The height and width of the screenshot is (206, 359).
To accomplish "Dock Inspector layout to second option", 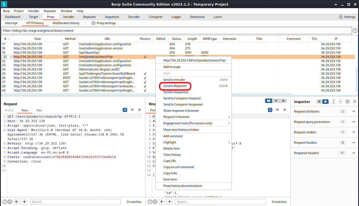I will tap(325, 102).
